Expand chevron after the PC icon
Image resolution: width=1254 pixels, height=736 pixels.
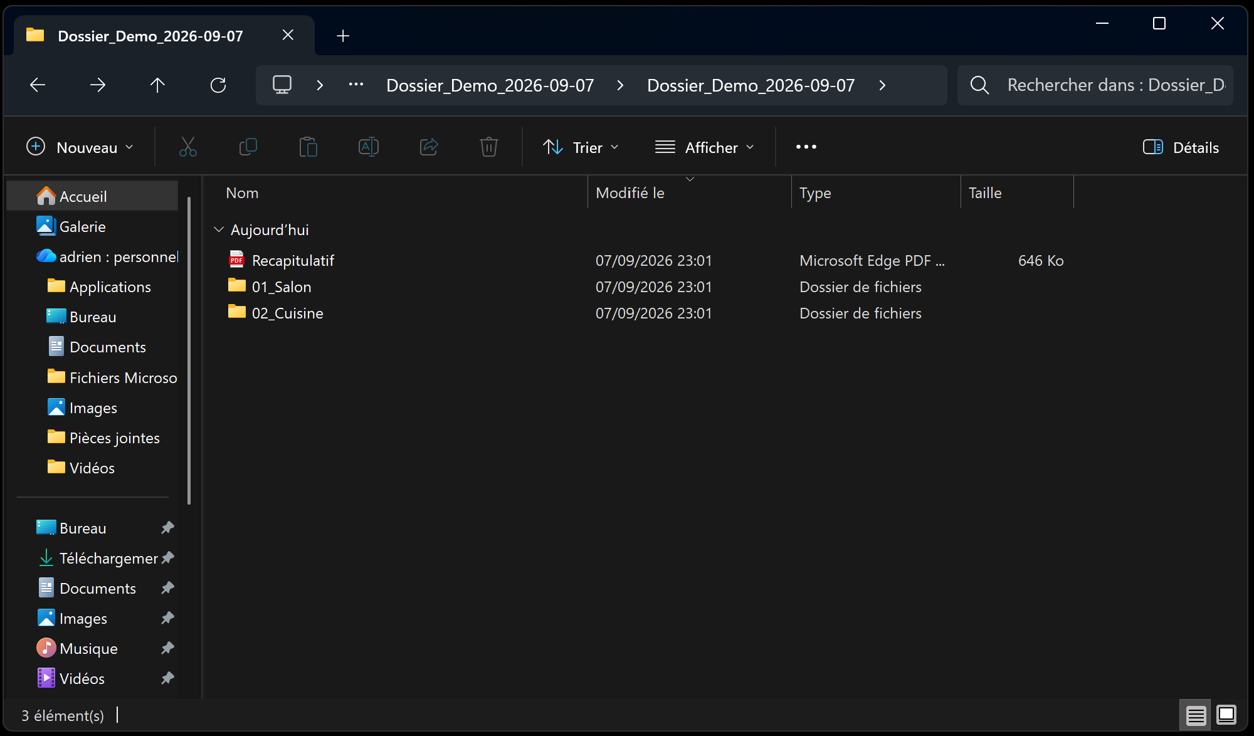click(x=320, y=85)
